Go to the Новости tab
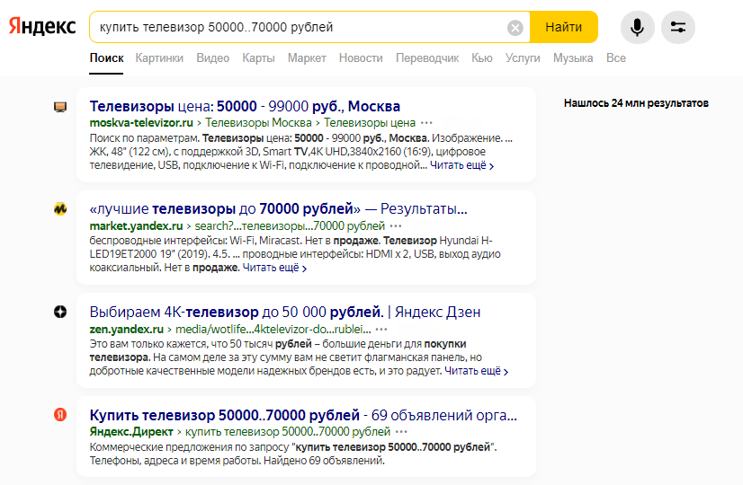 [361, 58]
